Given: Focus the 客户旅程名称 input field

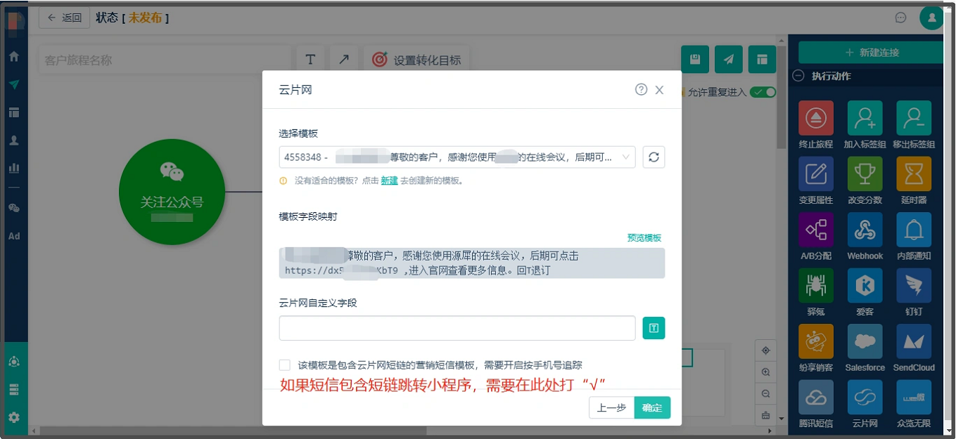Looking at the screenshot, I should [164, 60].
